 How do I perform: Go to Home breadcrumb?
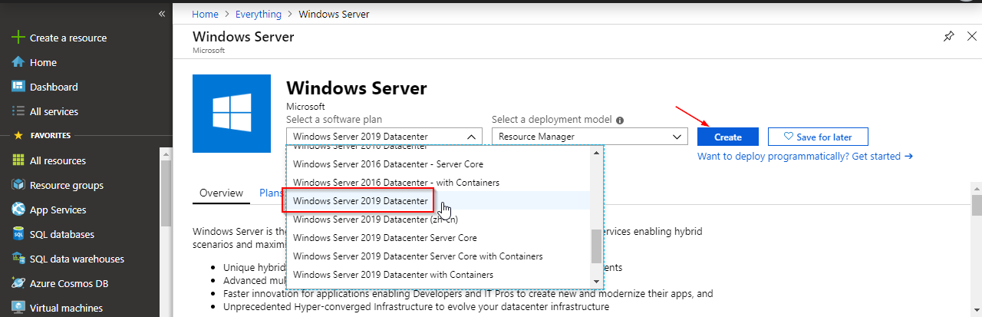[x=205, y=14]
